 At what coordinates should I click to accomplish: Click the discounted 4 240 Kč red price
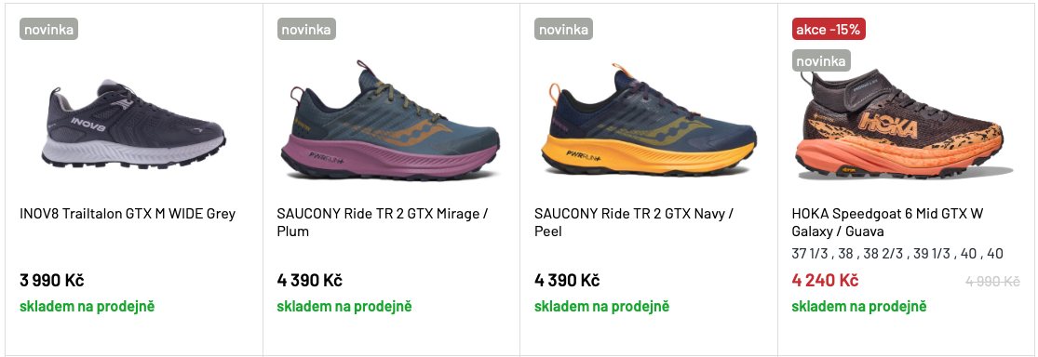[825, 281]
